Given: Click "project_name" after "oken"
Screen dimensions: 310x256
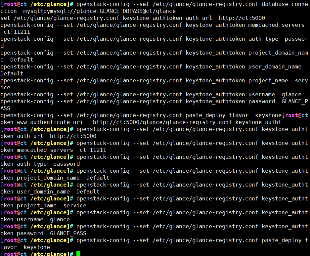Looking at the screenshot, I should [x=37, y=206].
